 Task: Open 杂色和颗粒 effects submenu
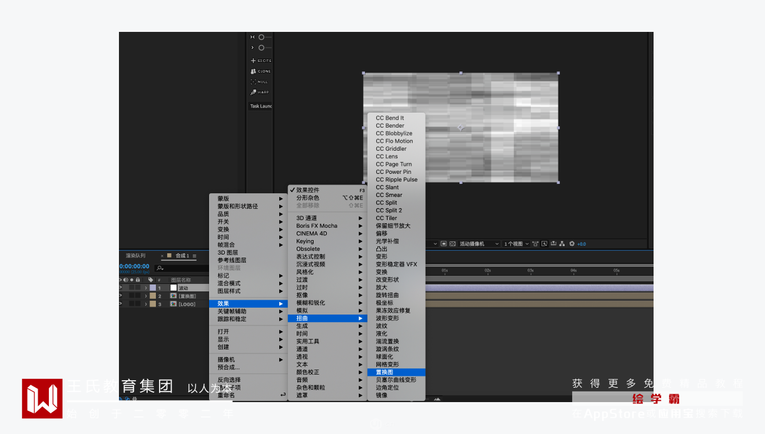pyautogui.click(x=327, y=388)
